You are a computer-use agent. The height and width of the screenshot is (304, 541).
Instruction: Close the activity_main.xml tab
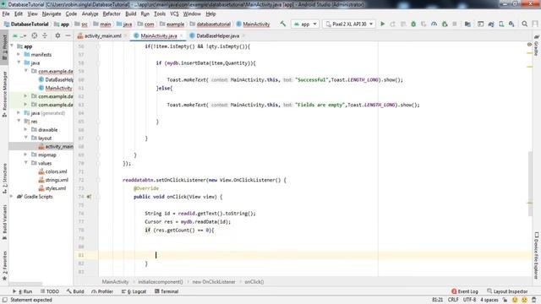pos(126,35)
